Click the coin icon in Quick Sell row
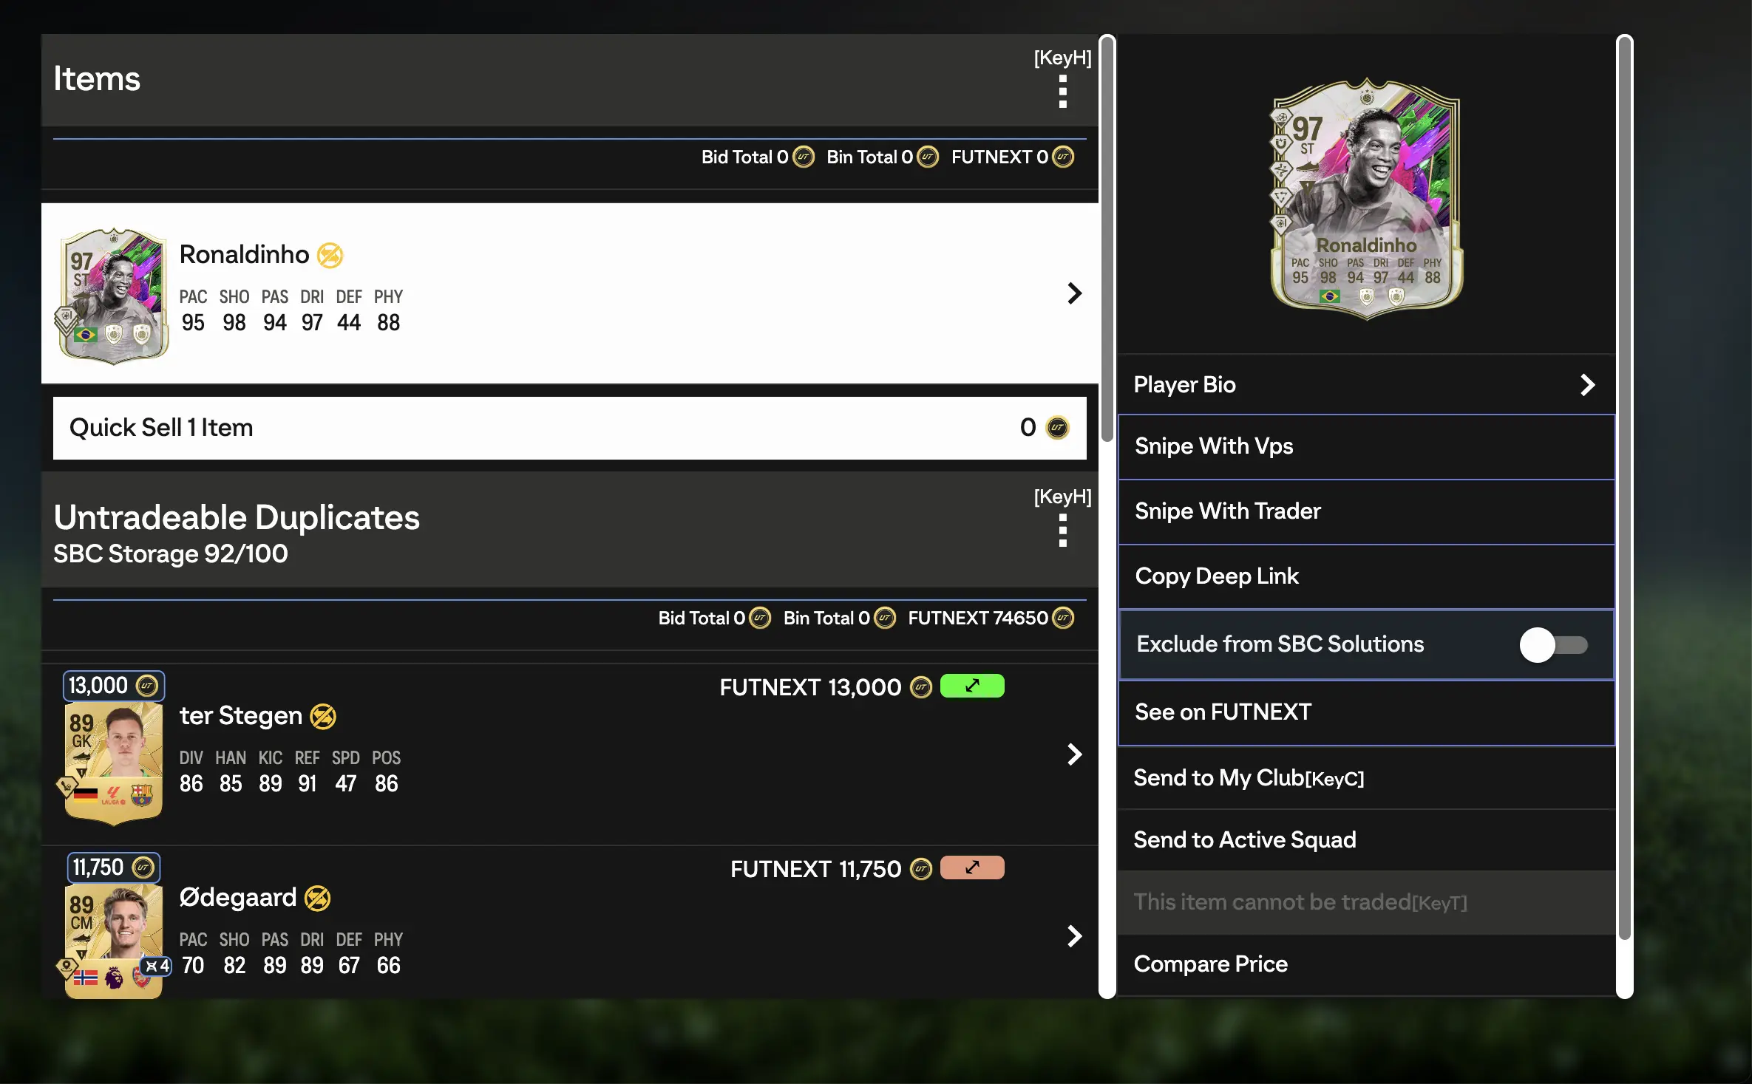The image size is (1752, 1084). click(x=1057, y=427)
